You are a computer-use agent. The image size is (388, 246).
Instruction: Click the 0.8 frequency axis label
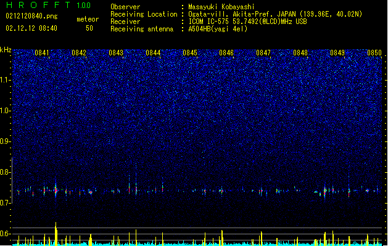point(6,172)
